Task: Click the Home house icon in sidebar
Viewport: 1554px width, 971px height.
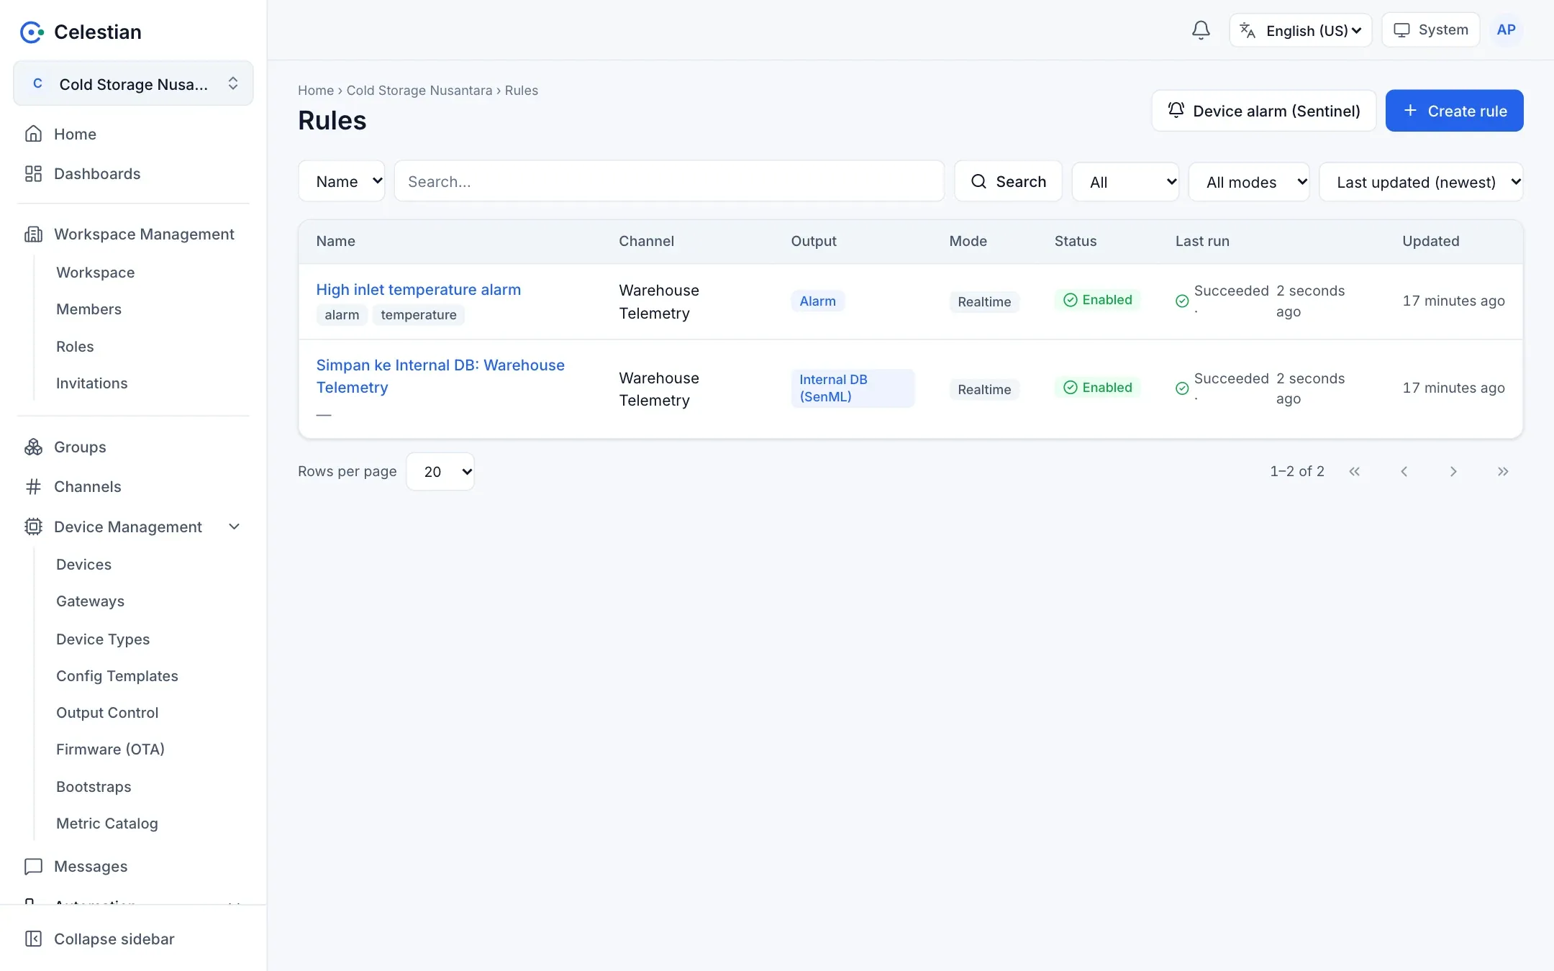Action: pyautogui.click(x=33, y=134)
